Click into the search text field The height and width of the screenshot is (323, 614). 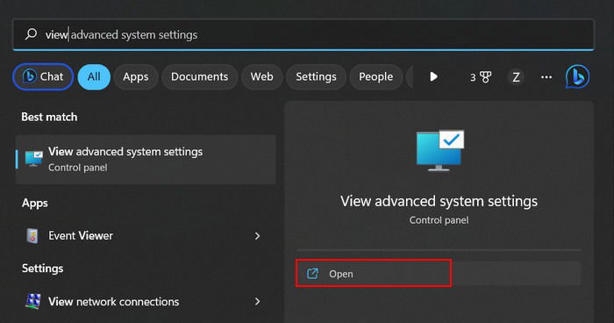(303, 34)
